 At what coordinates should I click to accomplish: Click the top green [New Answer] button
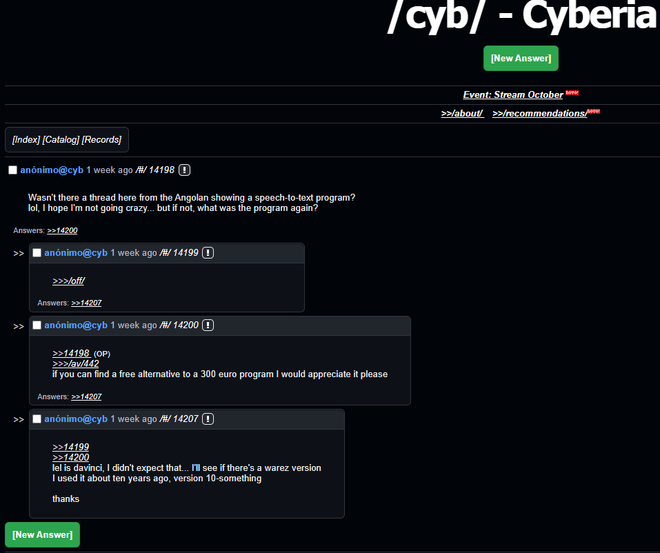pos(521,59)
